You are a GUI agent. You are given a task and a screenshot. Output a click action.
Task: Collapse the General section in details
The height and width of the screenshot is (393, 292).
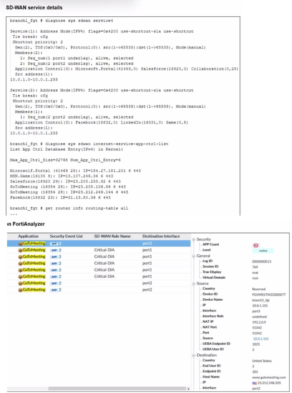[x=193, y=256]
